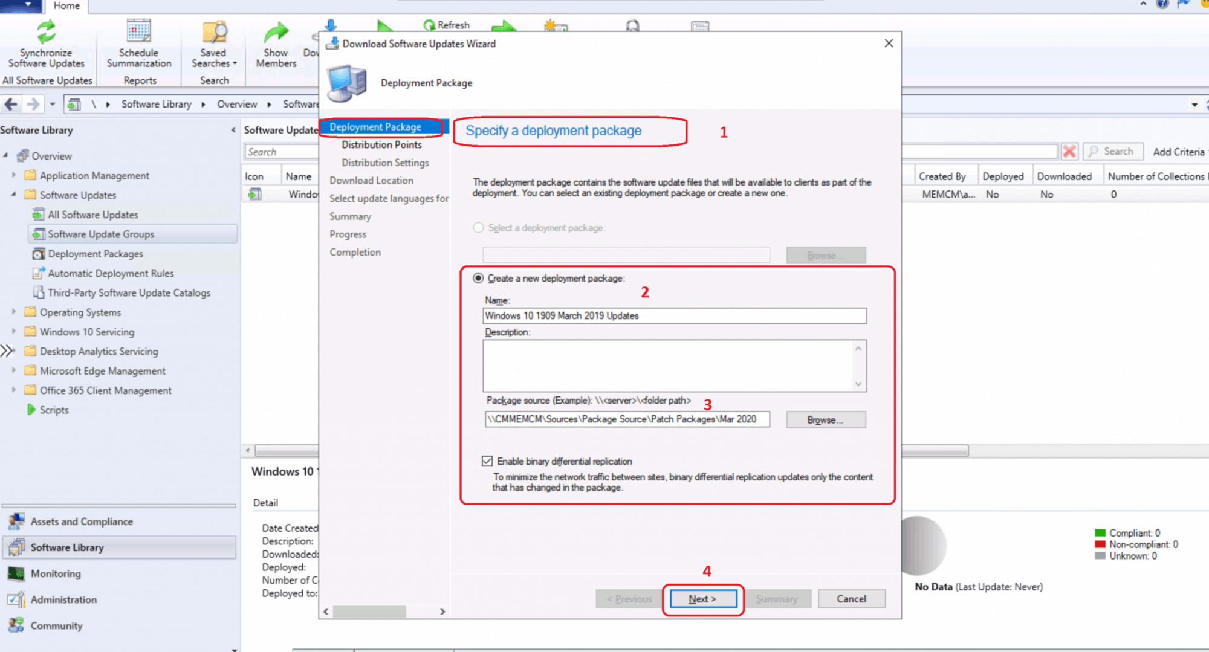This screenshot has height=652, width=1209.
Task: Toggle Enable binary differential replication checkbox
Action: point(487,461)
